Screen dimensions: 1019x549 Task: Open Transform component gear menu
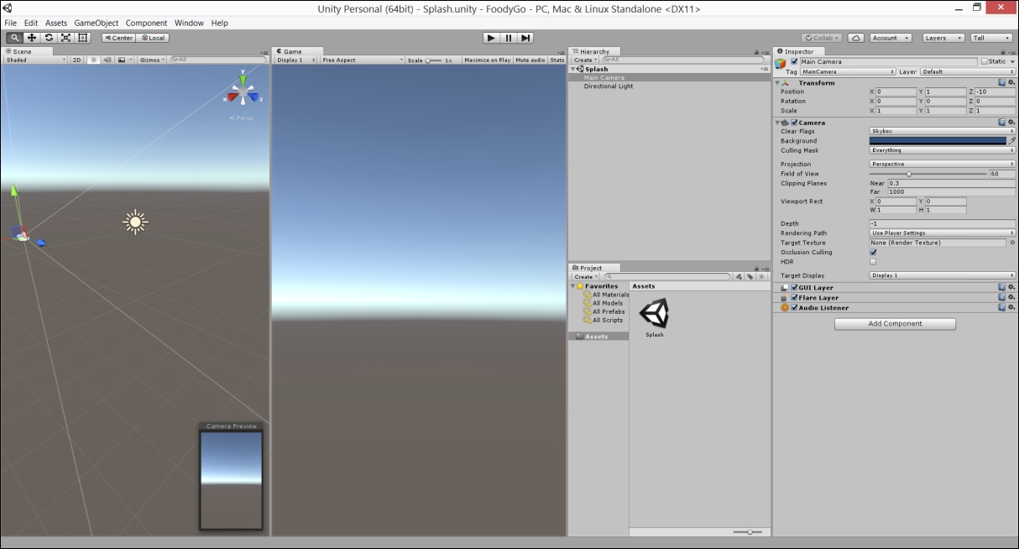click(1011, 82)
